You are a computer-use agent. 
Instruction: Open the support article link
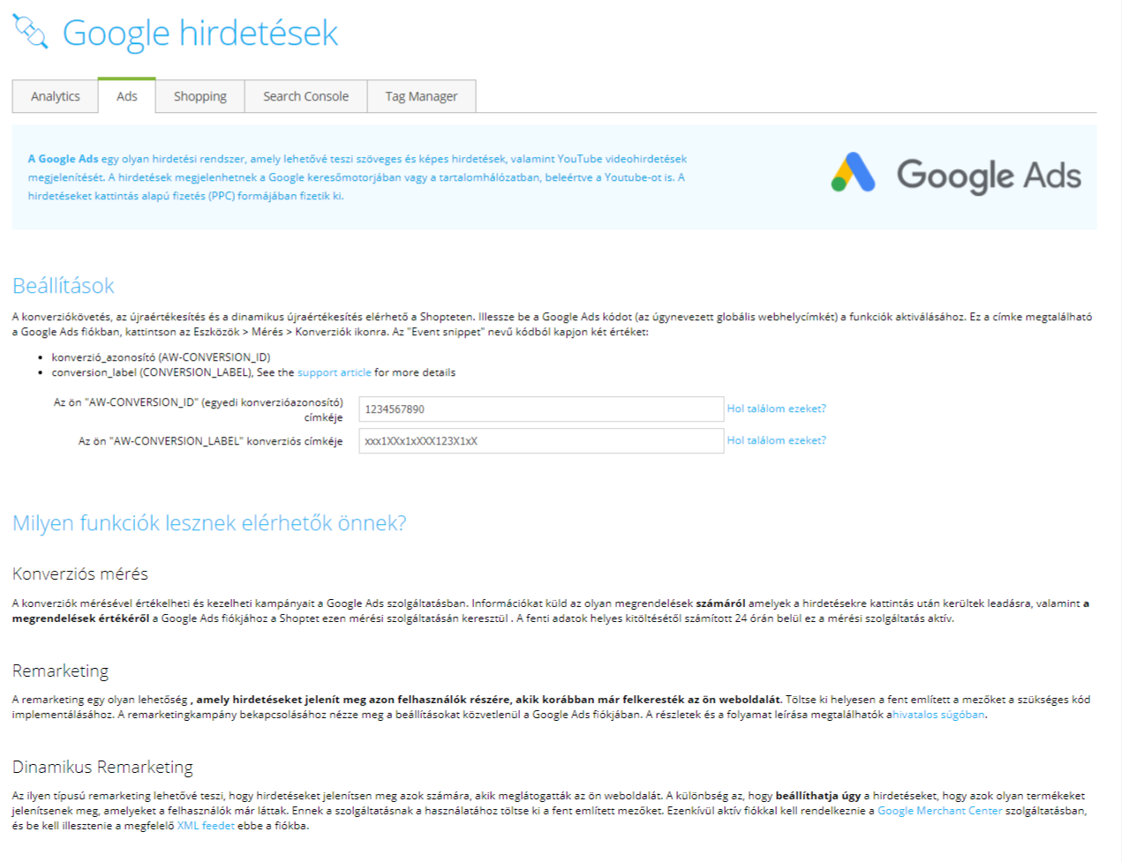pos(335,372)
